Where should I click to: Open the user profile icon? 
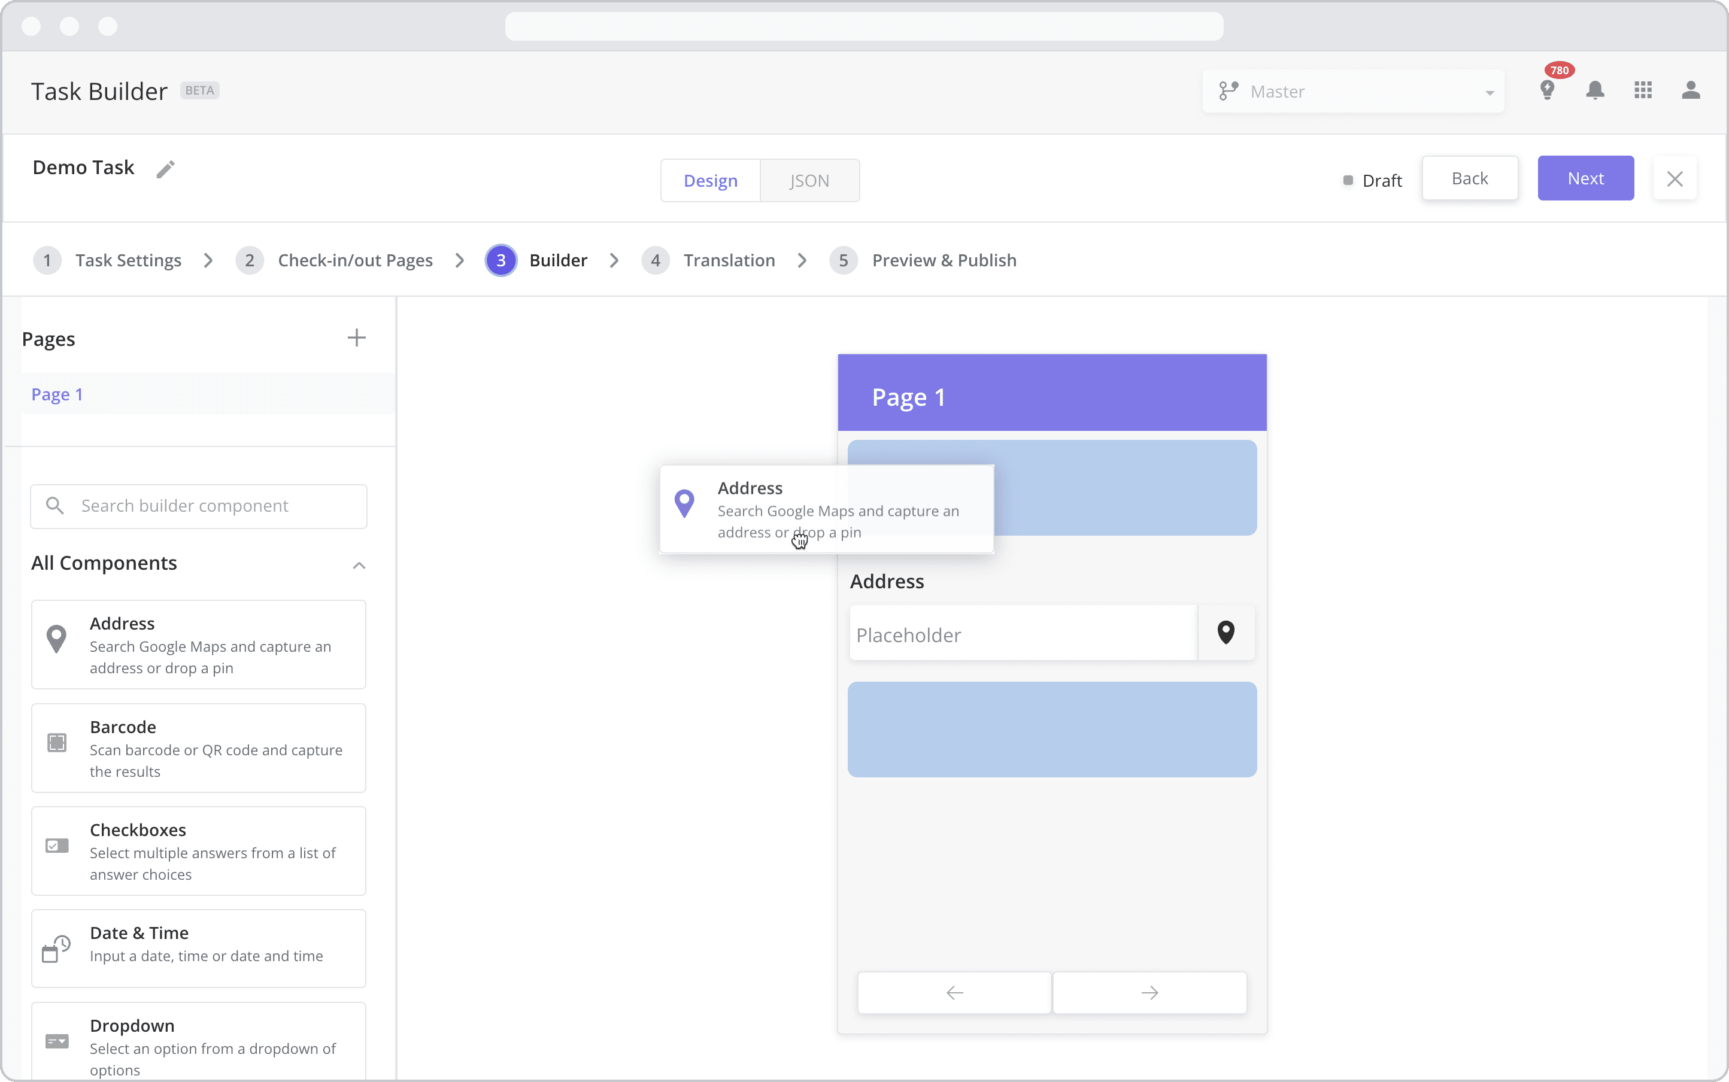click(1691, 90)
